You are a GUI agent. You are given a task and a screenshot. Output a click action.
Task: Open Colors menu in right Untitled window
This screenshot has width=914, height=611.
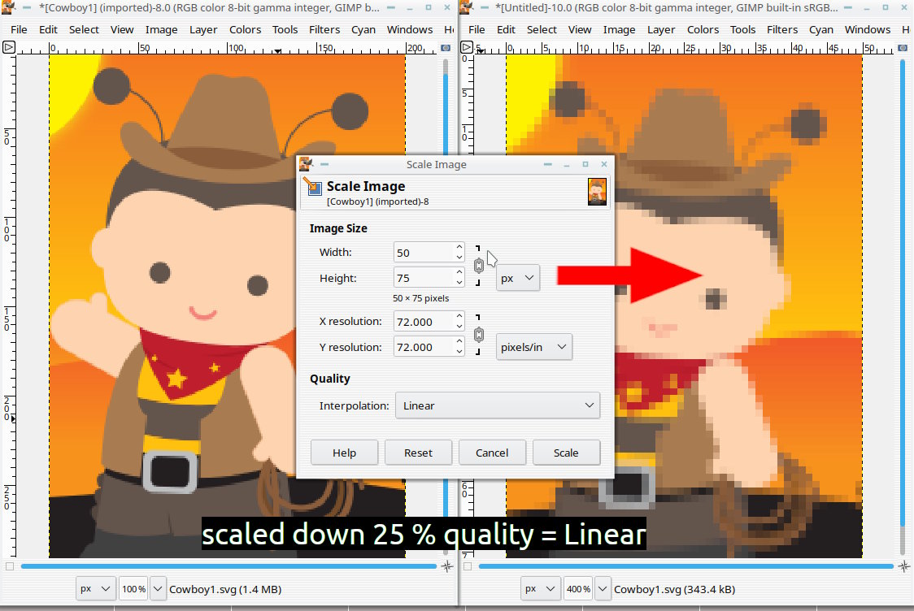(x=703, y=30)
